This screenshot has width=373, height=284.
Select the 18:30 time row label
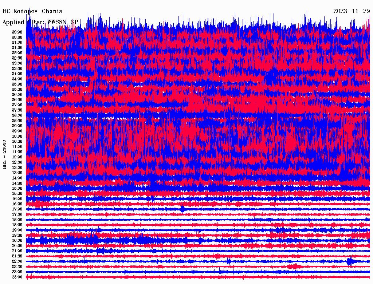17,225
